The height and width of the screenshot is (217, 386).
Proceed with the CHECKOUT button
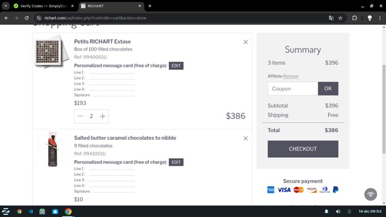pyautogui.click(x=303, y=149)
